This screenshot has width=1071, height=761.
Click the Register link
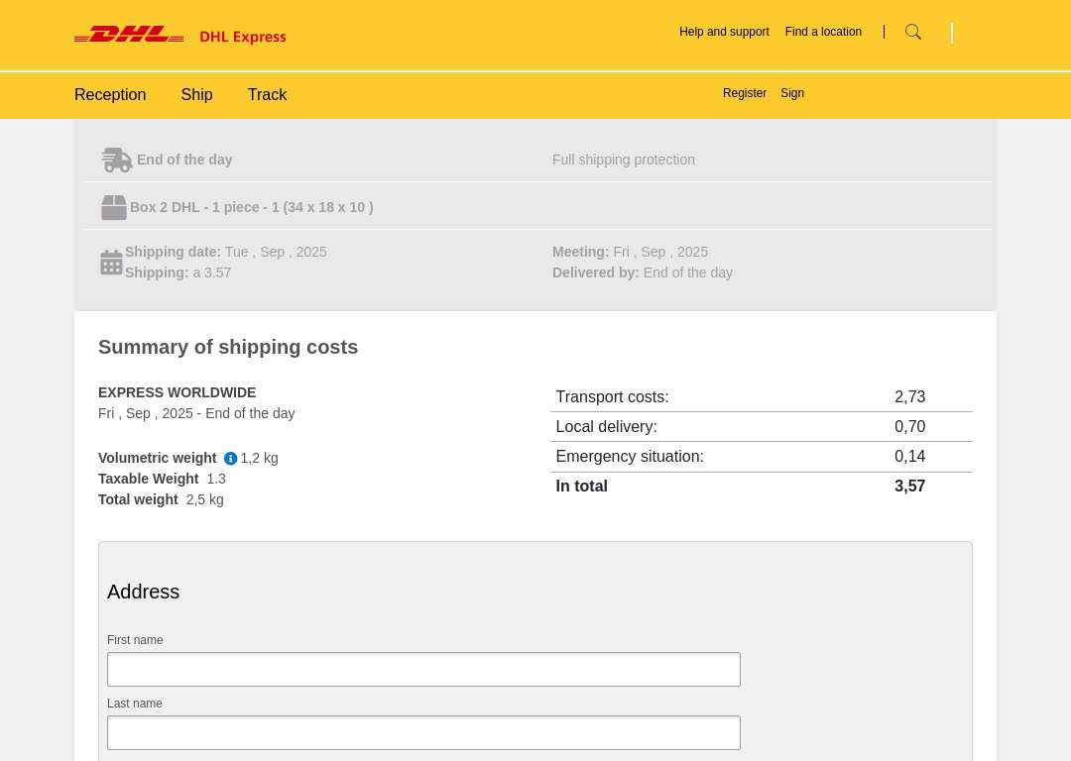745,93
